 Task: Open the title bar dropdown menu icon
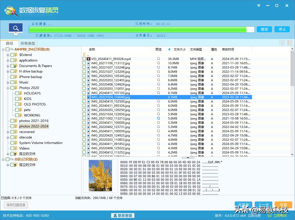[259, 5]
